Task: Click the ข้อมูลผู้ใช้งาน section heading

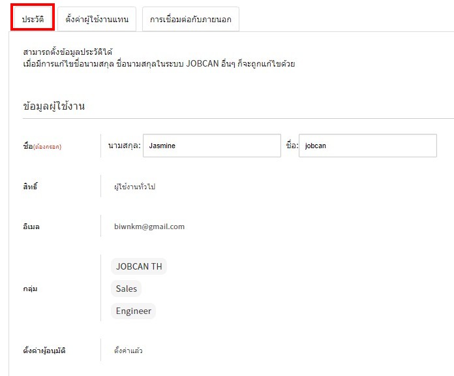Action: point(53,106)
